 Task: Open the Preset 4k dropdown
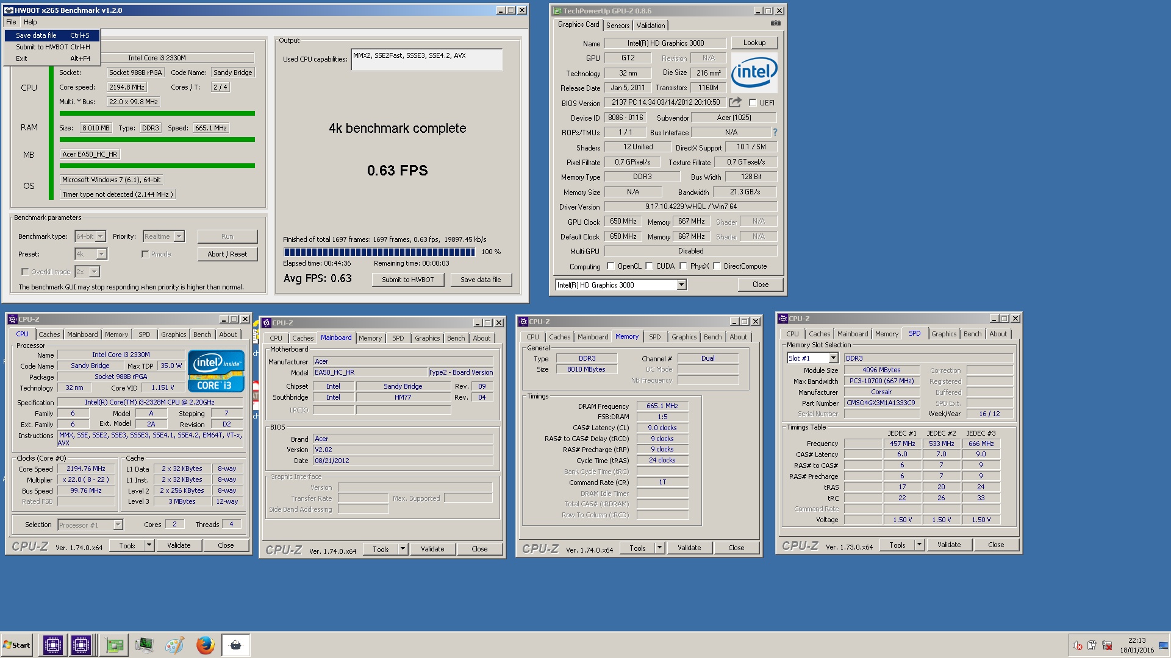pyautogui.click(x=91, y=254)
